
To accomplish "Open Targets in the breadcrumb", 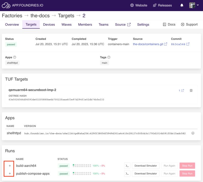I will point(66,16).
